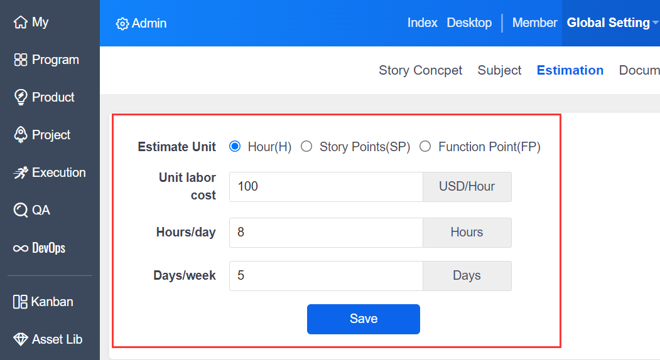Click the My home icon in sidebar

(x=21, y=23)
